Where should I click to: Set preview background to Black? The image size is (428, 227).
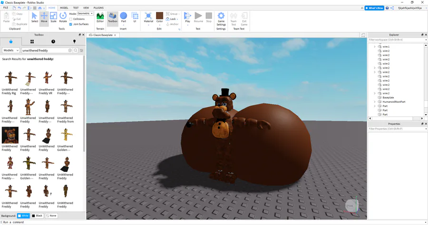tap(38, 216)
